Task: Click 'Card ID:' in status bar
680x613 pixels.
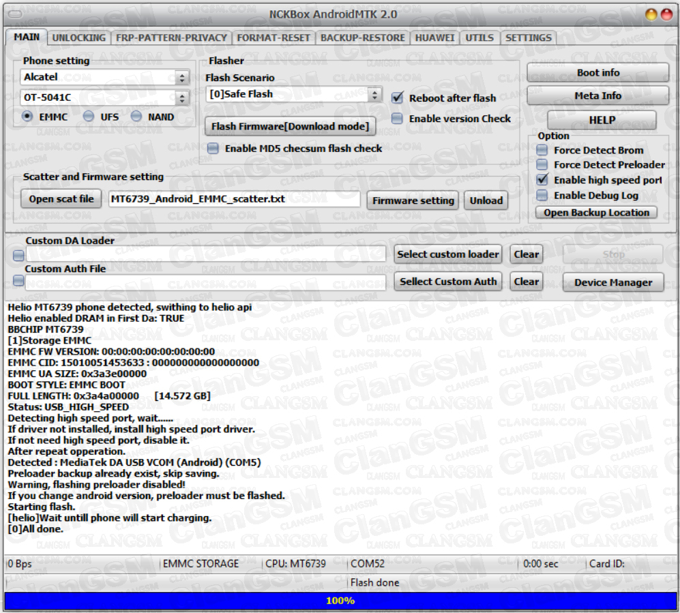Action: [607, 564]
